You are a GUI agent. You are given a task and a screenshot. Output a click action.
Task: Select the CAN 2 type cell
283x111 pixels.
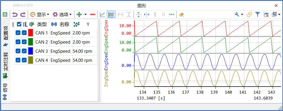click(42, 42)
